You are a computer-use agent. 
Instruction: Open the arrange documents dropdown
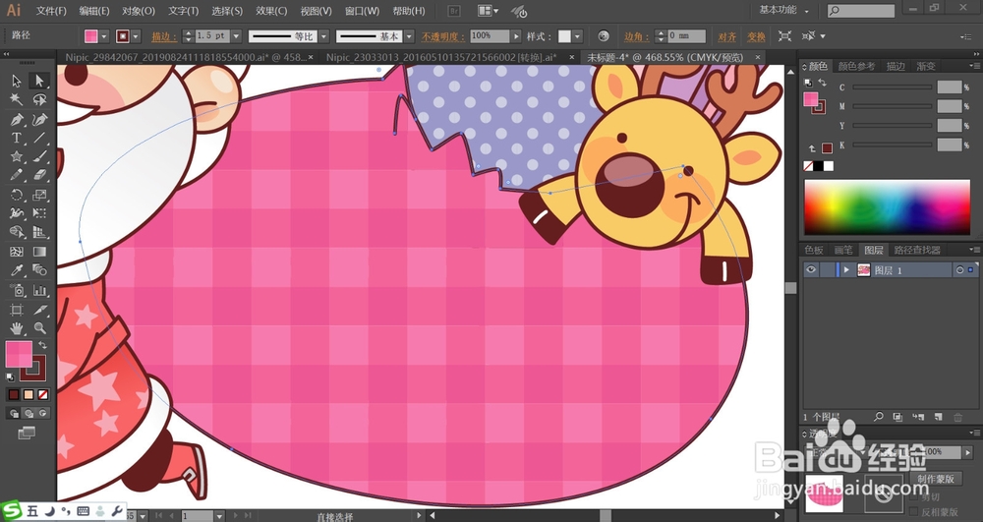(x=488, y=11)
